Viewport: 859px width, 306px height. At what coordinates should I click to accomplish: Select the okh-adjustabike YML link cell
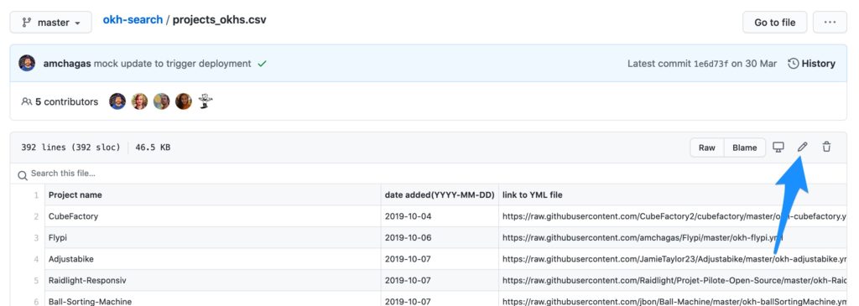673,259
